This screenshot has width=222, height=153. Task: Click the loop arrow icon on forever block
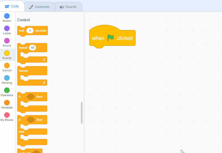click(x=44, y=83)
